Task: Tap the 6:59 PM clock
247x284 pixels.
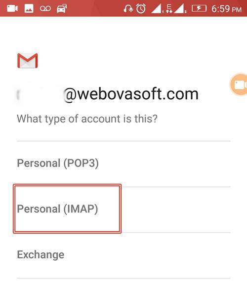Action: (227, 9)
